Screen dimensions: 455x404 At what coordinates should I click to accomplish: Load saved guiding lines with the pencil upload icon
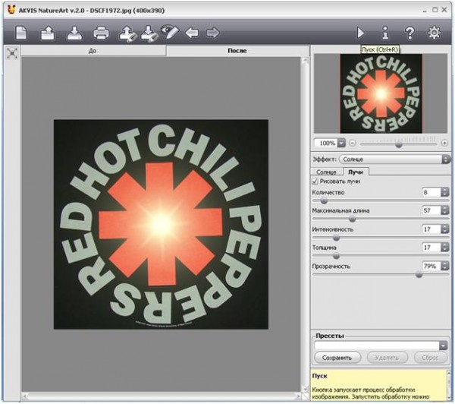point(127,33)
